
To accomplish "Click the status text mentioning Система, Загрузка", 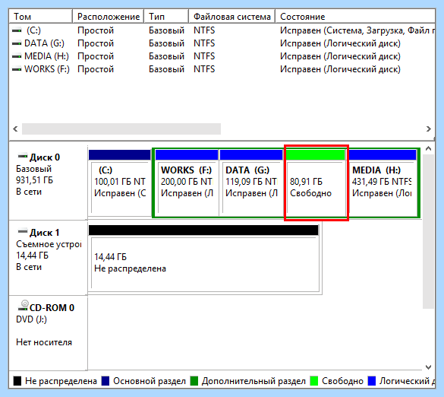I will [357, 30].
